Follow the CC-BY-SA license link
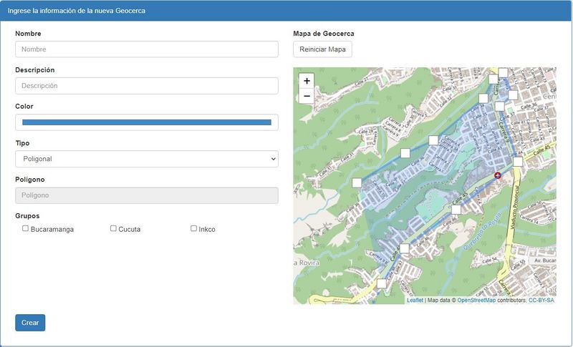The image size is (573, 347). click(x=541, y=300)
